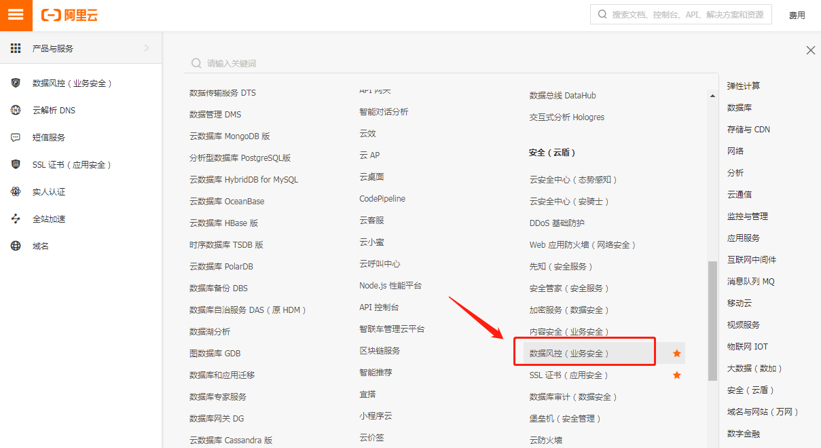Open 云数据库 MongoDB 版
The width and height of the screenshot is (821, 448).
230,136
